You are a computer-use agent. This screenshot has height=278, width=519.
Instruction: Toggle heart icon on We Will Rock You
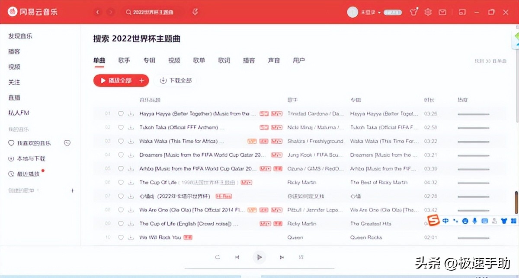click(121, 237)
